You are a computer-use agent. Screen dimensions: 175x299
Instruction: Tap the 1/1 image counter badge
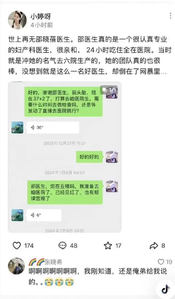[109, 90]
